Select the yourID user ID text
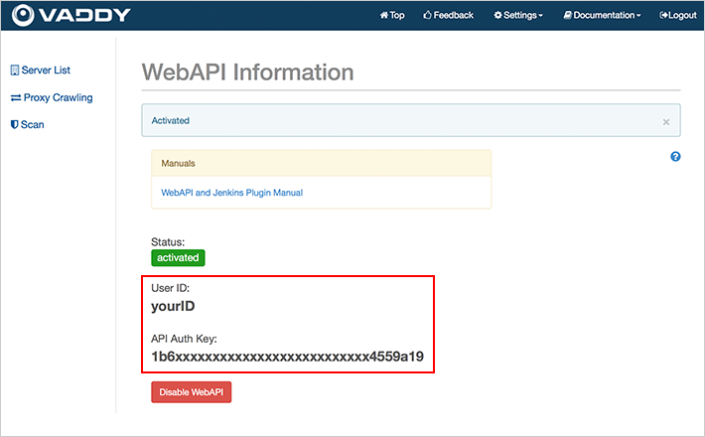 click(173, 306)
